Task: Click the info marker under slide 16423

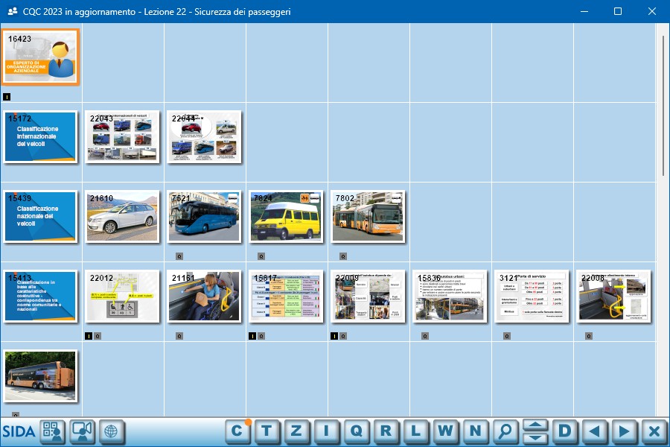Action: tap(7, 97)
